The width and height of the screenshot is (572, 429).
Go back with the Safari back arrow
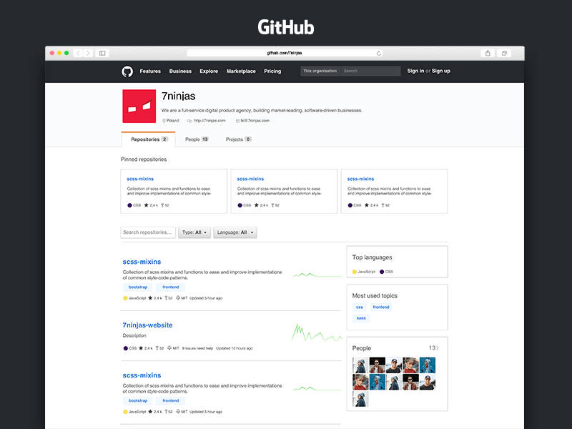tap(78, 53)
